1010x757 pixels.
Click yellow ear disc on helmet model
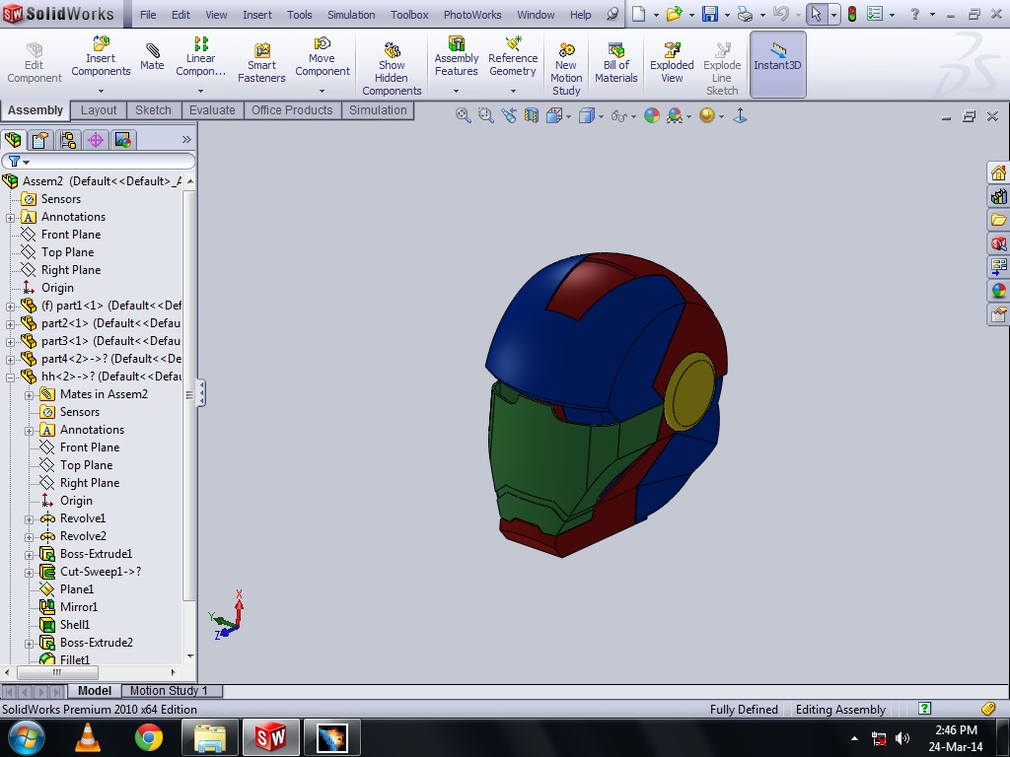[689, 392]
